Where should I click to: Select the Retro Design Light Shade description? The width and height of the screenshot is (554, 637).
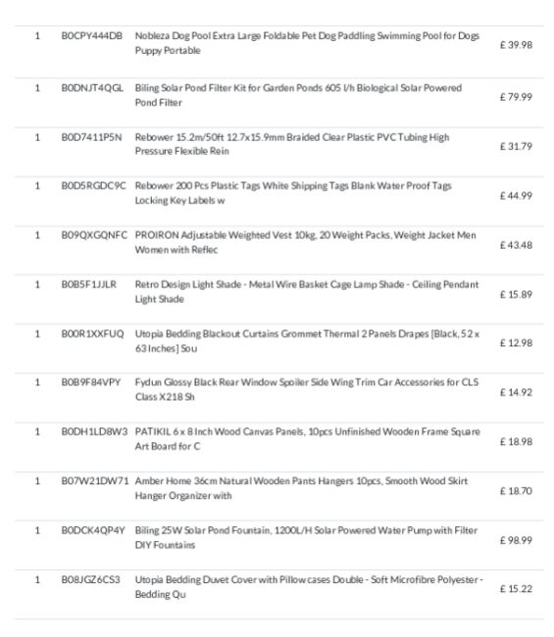tap(307, 292)
